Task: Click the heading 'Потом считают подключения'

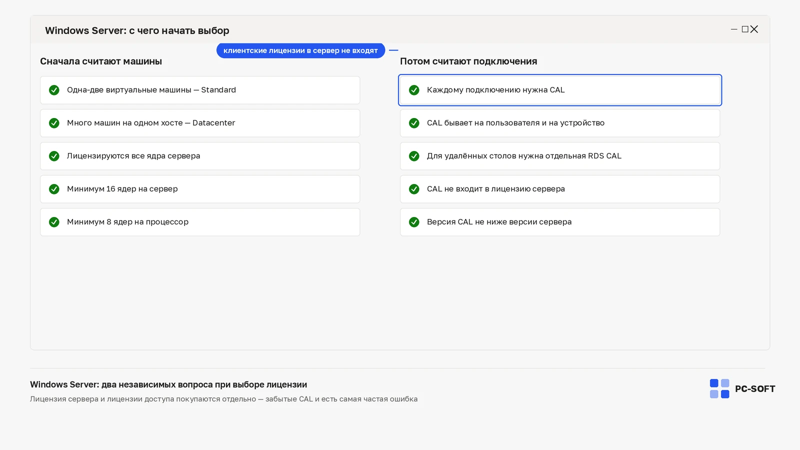Action: pos(468,61)
